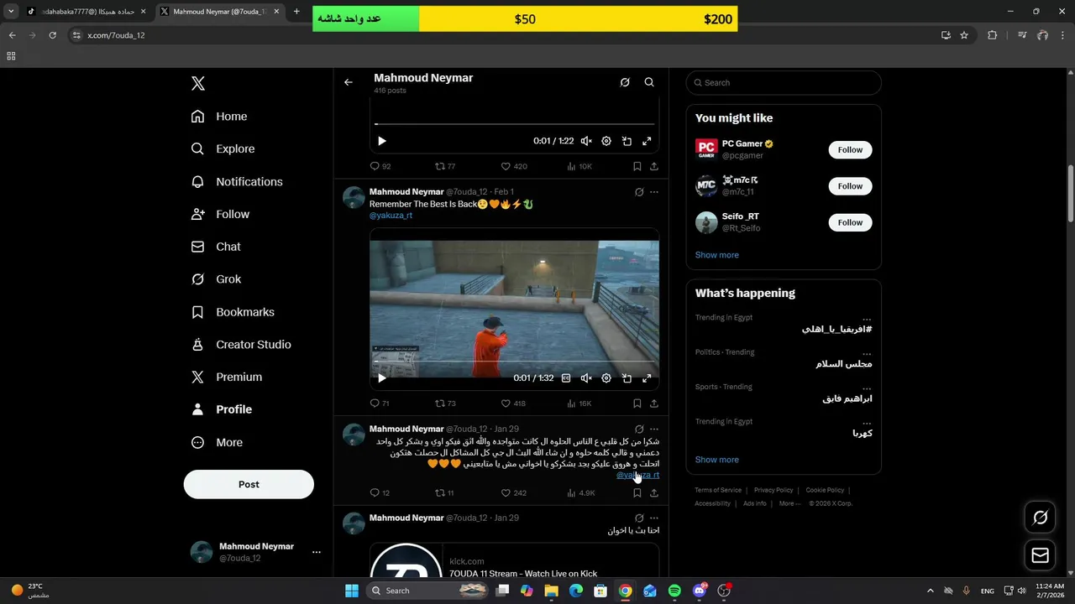Like the post with 418 likes

[513, 404]
